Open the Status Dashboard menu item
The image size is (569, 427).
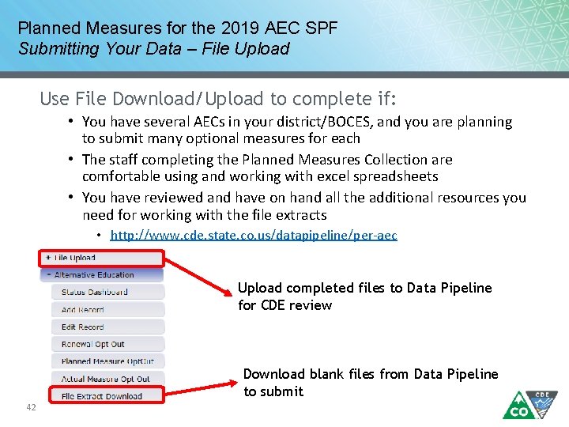point(94,293)
